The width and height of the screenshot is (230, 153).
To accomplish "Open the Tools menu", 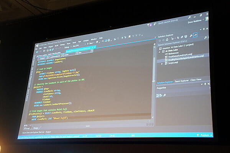I will pyautogui.click(x=74, y=43).
